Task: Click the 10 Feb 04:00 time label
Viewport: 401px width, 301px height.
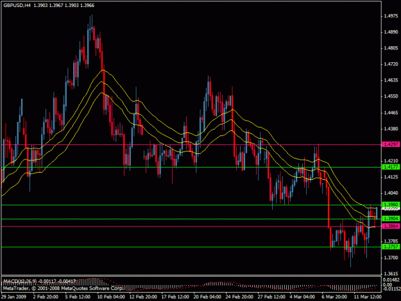Action: coord(111,297)
